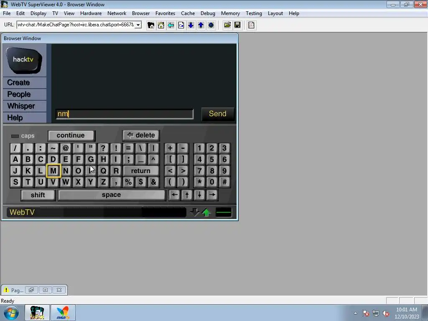
Task: Open the Testing menu
Action: [x=254, y=13]
